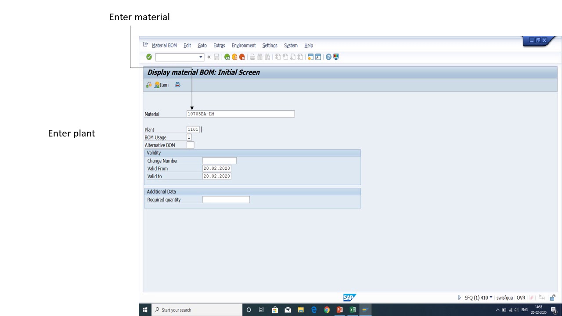Click the Save diskette icon
562x316 pixels.
[216, 57]
